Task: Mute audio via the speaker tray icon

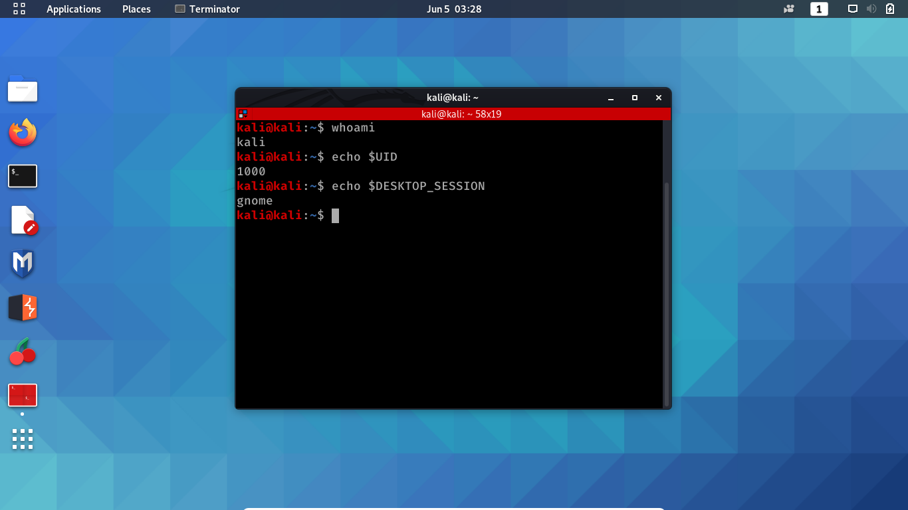Action: coord(871,9)
